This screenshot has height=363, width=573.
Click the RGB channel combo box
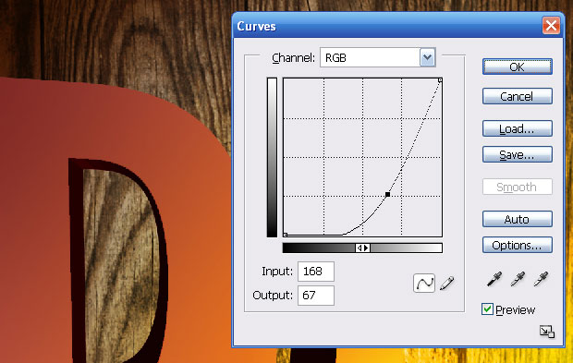tap(377, 57)
